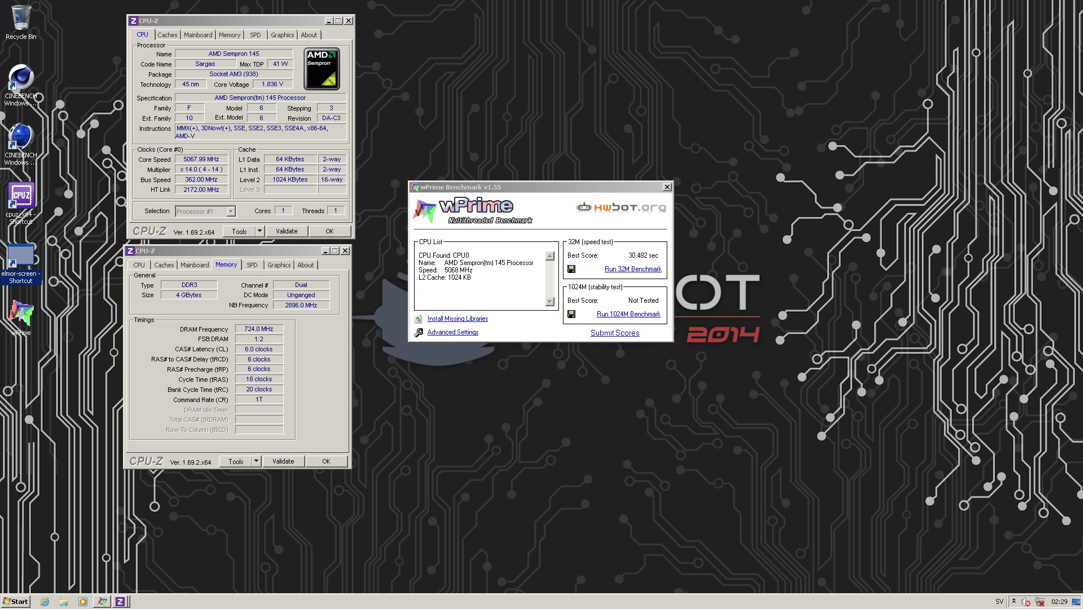
Task: Run the 1024M Benchmark
Action: click(x=628, y=314)
